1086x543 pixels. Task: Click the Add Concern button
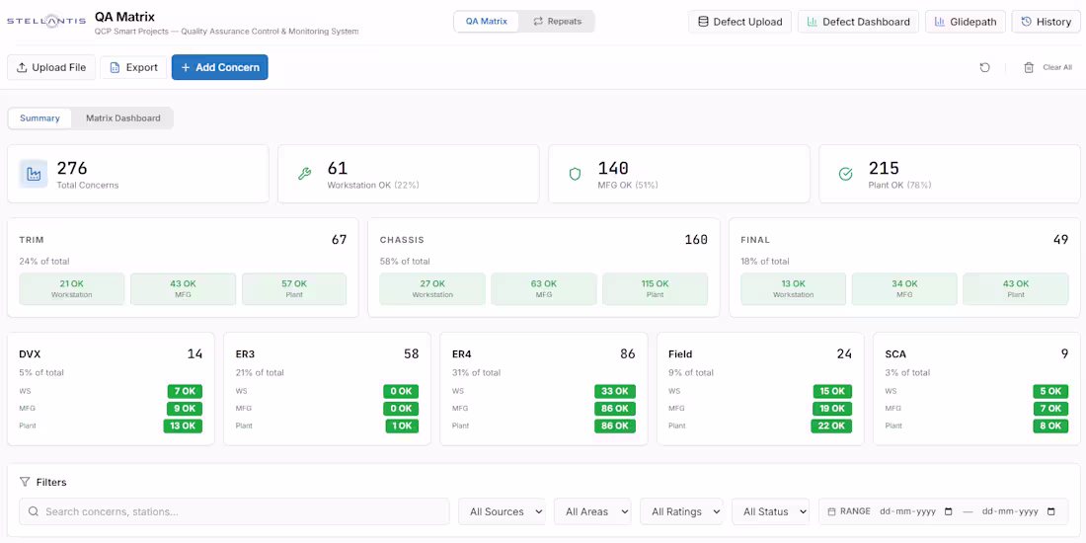pyautogui.click(x=219, y=67)
